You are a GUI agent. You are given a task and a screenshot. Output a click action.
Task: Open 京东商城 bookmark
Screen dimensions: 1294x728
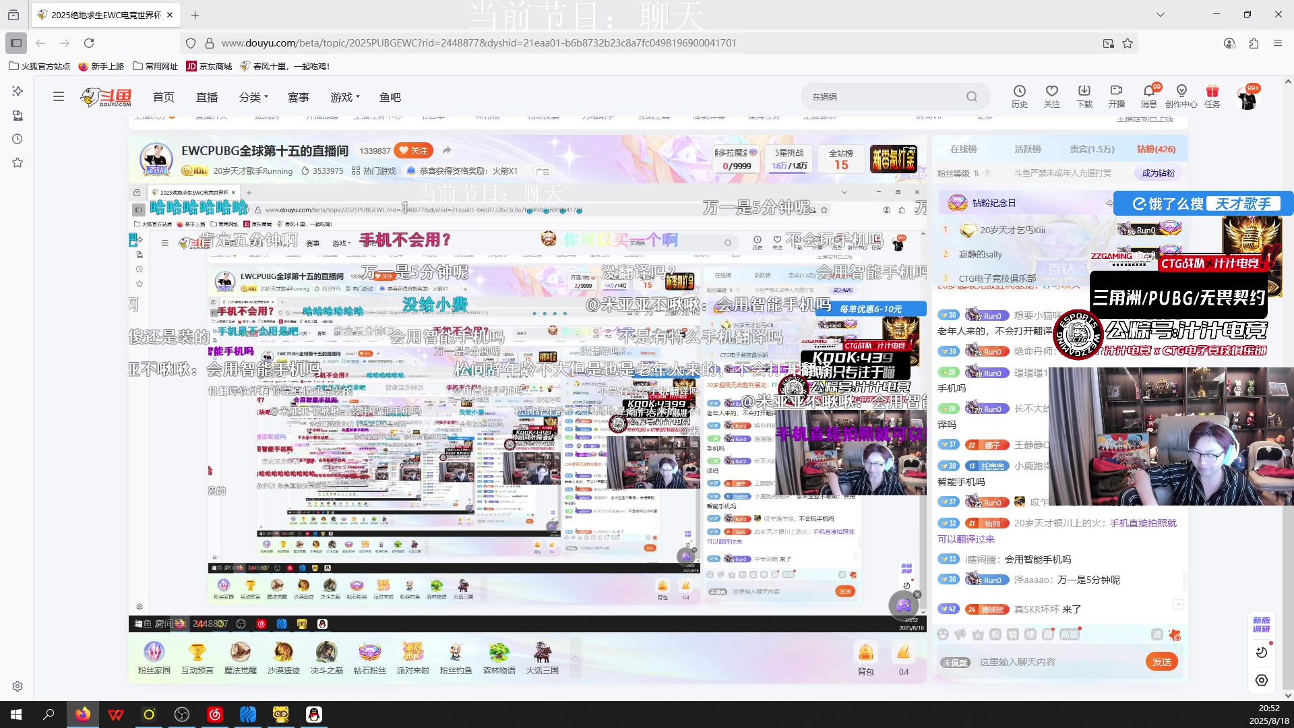[x=209, y=66]
